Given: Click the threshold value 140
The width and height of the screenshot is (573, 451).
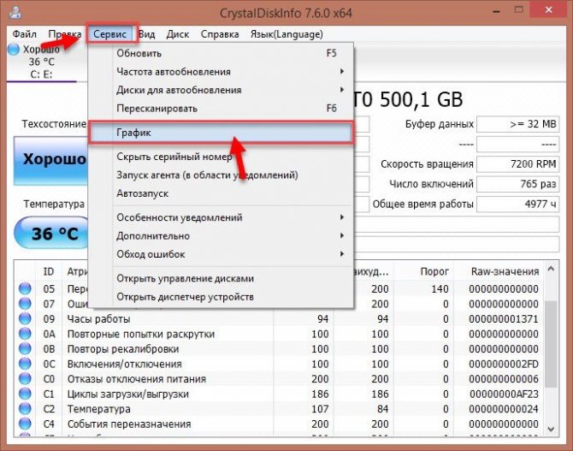Looking at the screenshot, I should [x=440, y=289].
